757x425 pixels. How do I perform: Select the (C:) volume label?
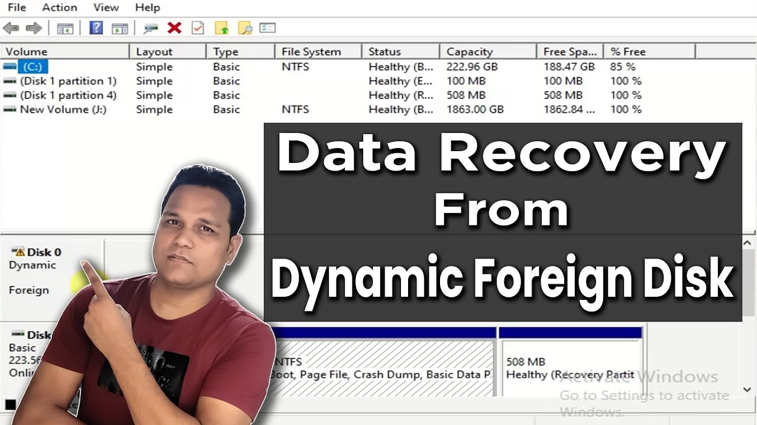pyautogui.click(x=33, y=67)
